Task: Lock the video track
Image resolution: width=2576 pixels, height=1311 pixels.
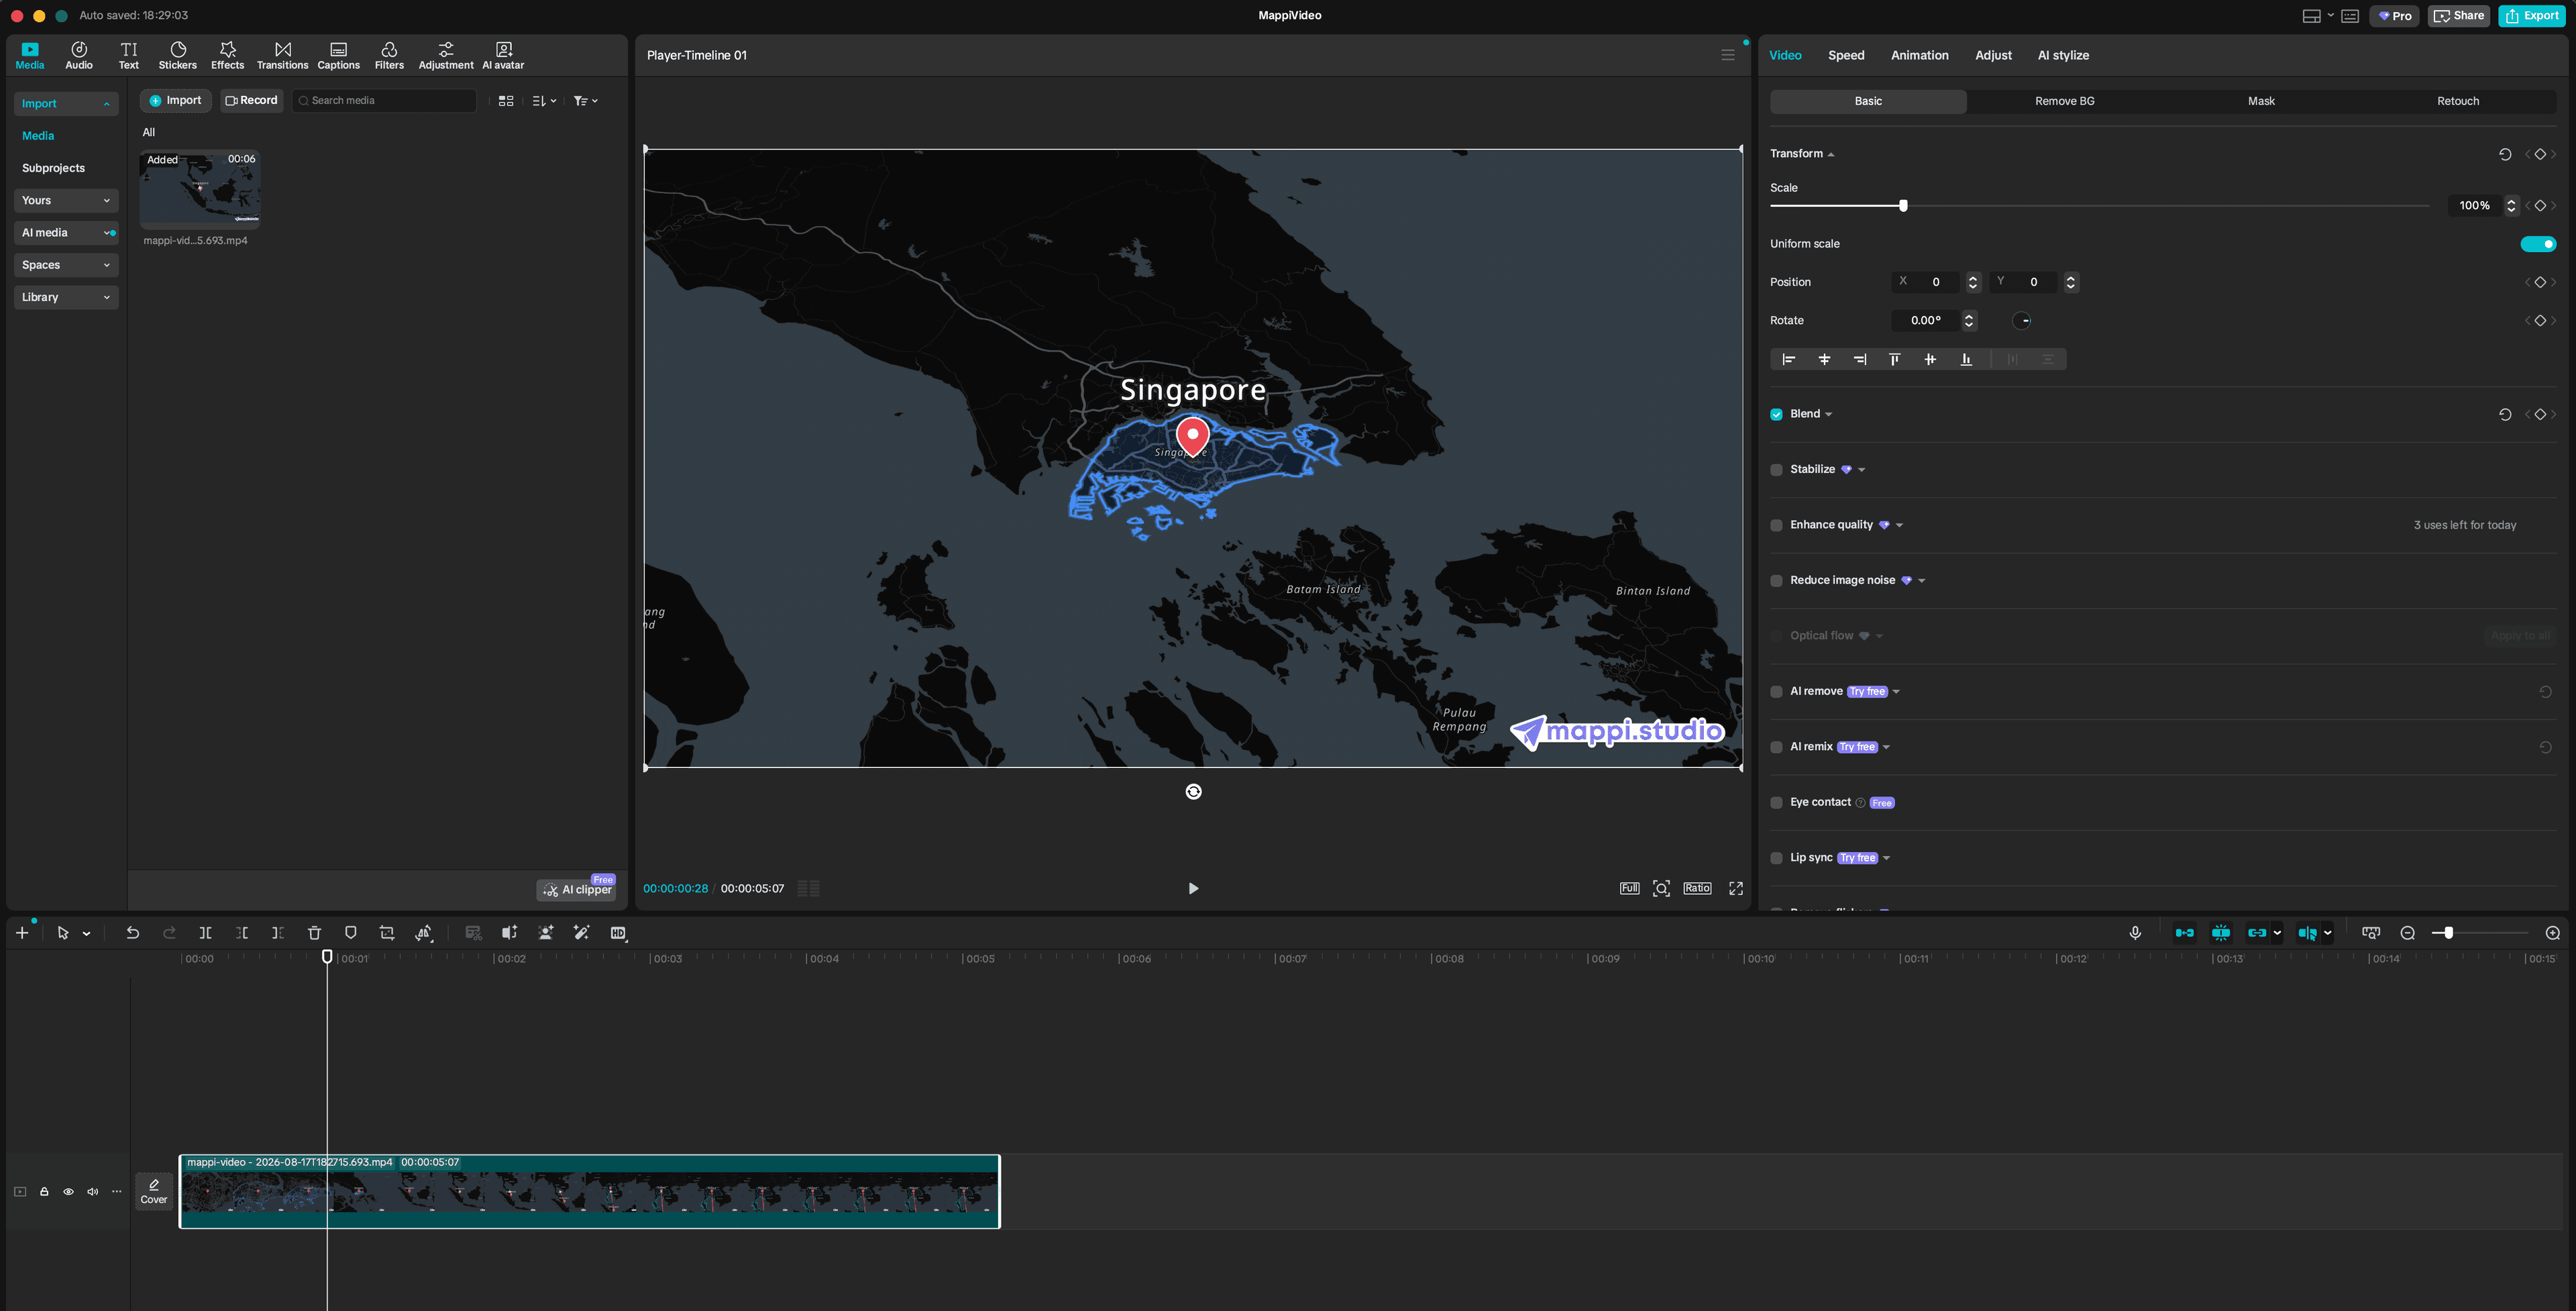Action: tap(44, 1192)
